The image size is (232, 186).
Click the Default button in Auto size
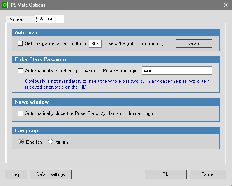pos(194,43)
